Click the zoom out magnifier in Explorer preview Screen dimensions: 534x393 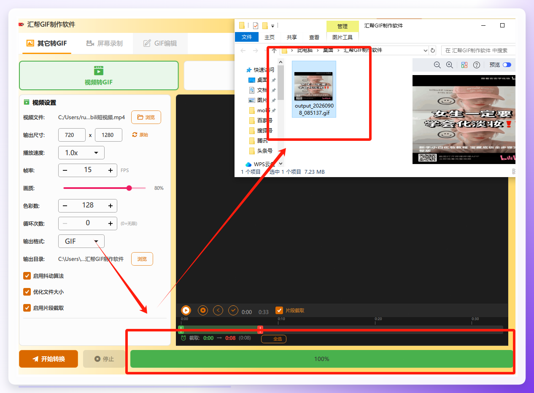[437, 65]
